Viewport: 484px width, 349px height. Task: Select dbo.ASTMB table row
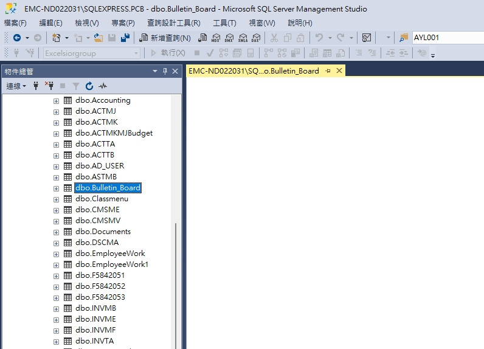[x=96, y=177]
